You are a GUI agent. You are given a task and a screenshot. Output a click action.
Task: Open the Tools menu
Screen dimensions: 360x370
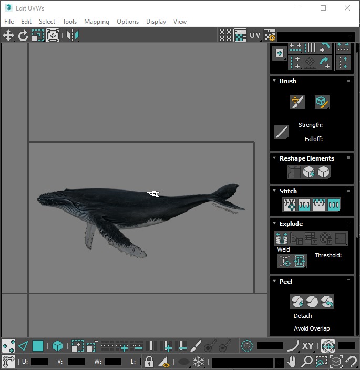69,22
